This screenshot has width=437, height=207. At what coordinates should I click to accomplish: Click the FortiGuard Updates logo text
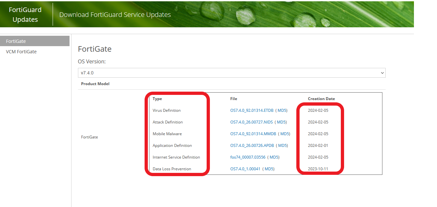(x=25, y=15)
